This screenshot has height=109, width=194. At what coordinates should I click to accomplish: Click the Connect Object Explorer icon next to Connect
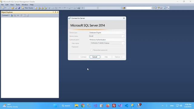pos(12,15)
